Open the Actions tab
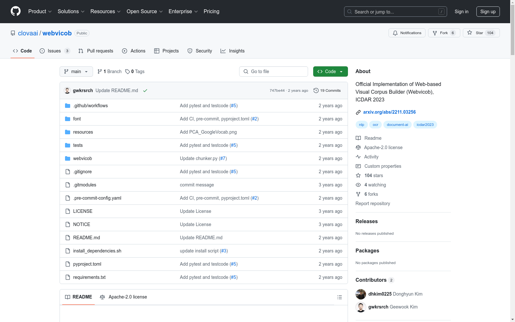The image size is (515, 322). point(134,51)
